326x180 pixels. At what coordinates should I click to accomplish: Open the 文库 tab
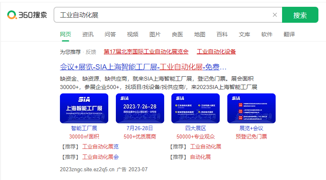245,34
